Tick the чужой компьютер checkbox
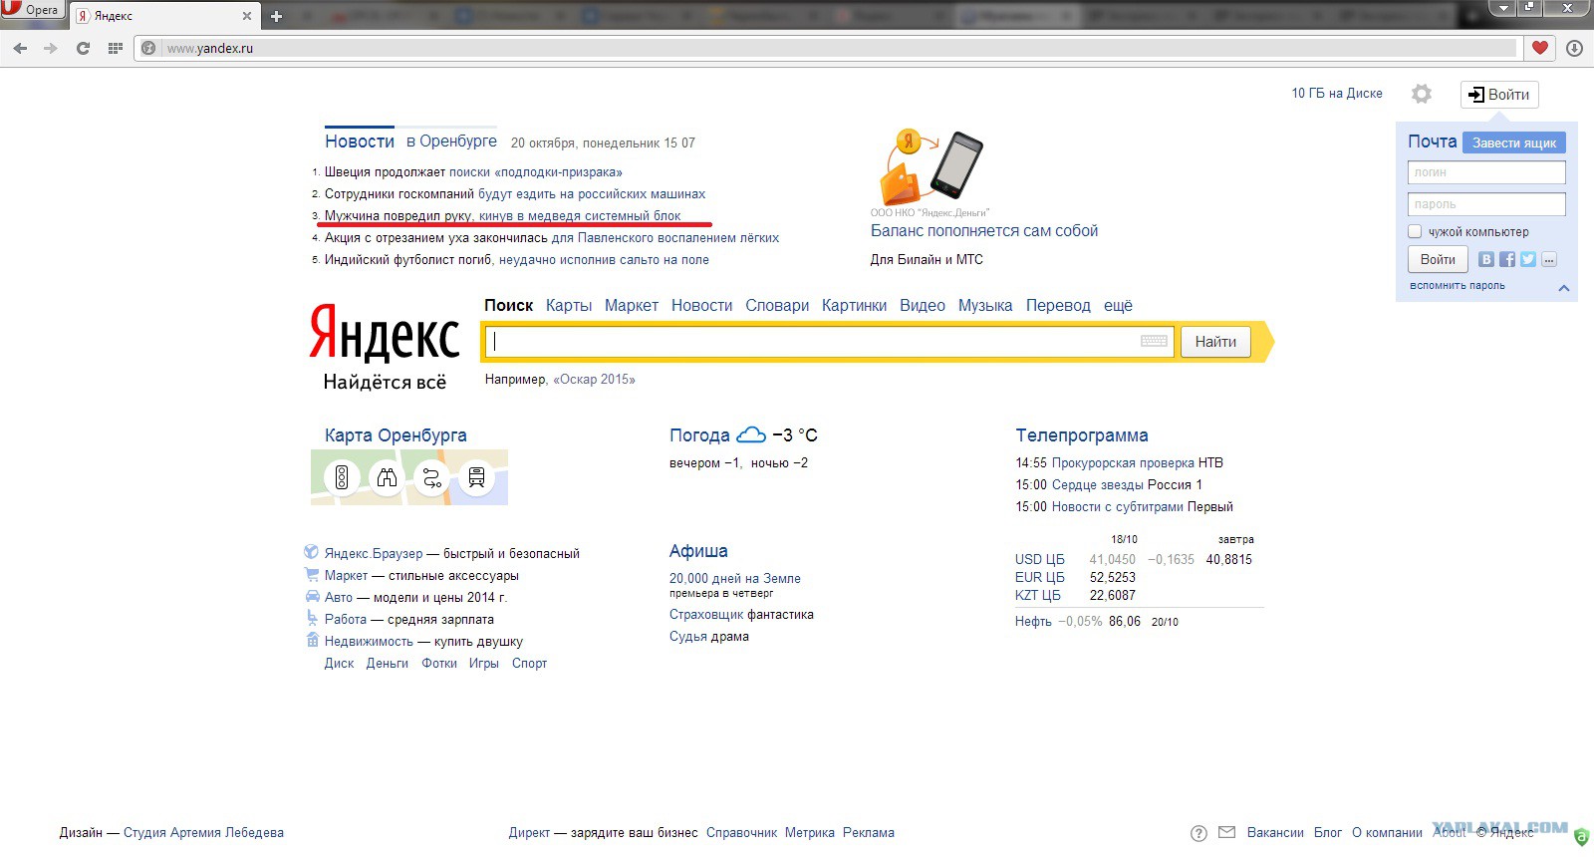This screenshot has width=1594, height=857. [x=1415, y=231]
